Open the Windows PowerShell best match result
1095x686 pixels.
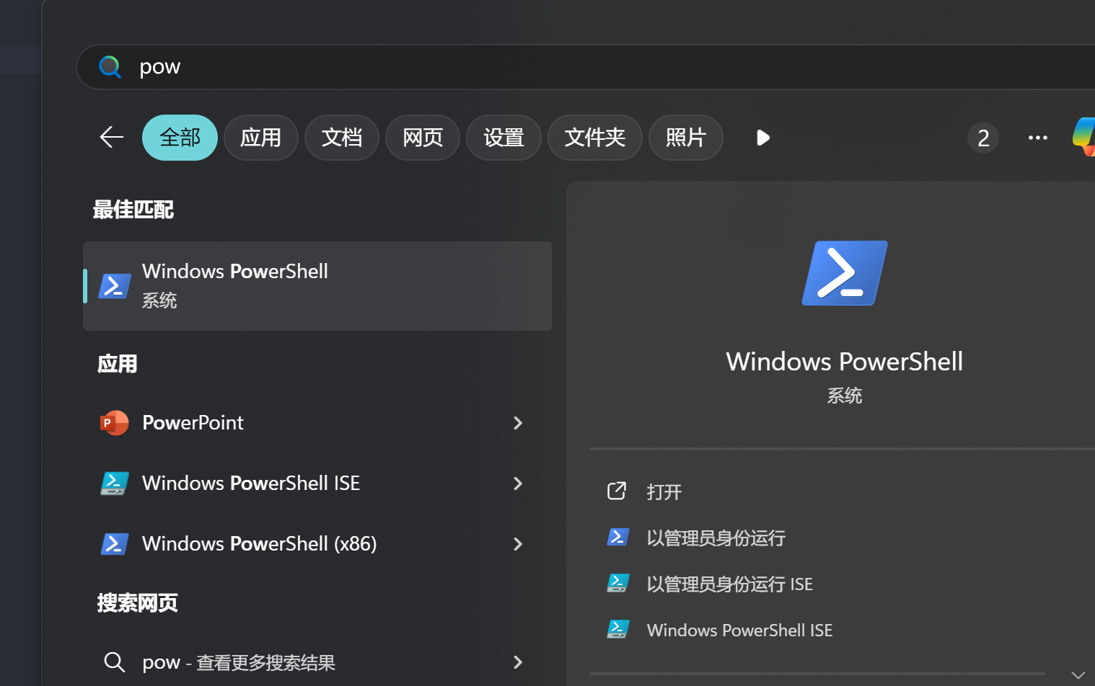pyautogui.click(x=317, y=286)
